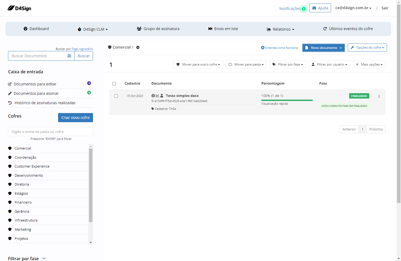Expand the Filtrar por fase sidebar section
Viewport: 401px width, 261px height.
point(27,258)
